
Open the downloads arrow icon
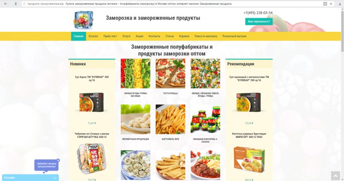[x=340, y=4]
